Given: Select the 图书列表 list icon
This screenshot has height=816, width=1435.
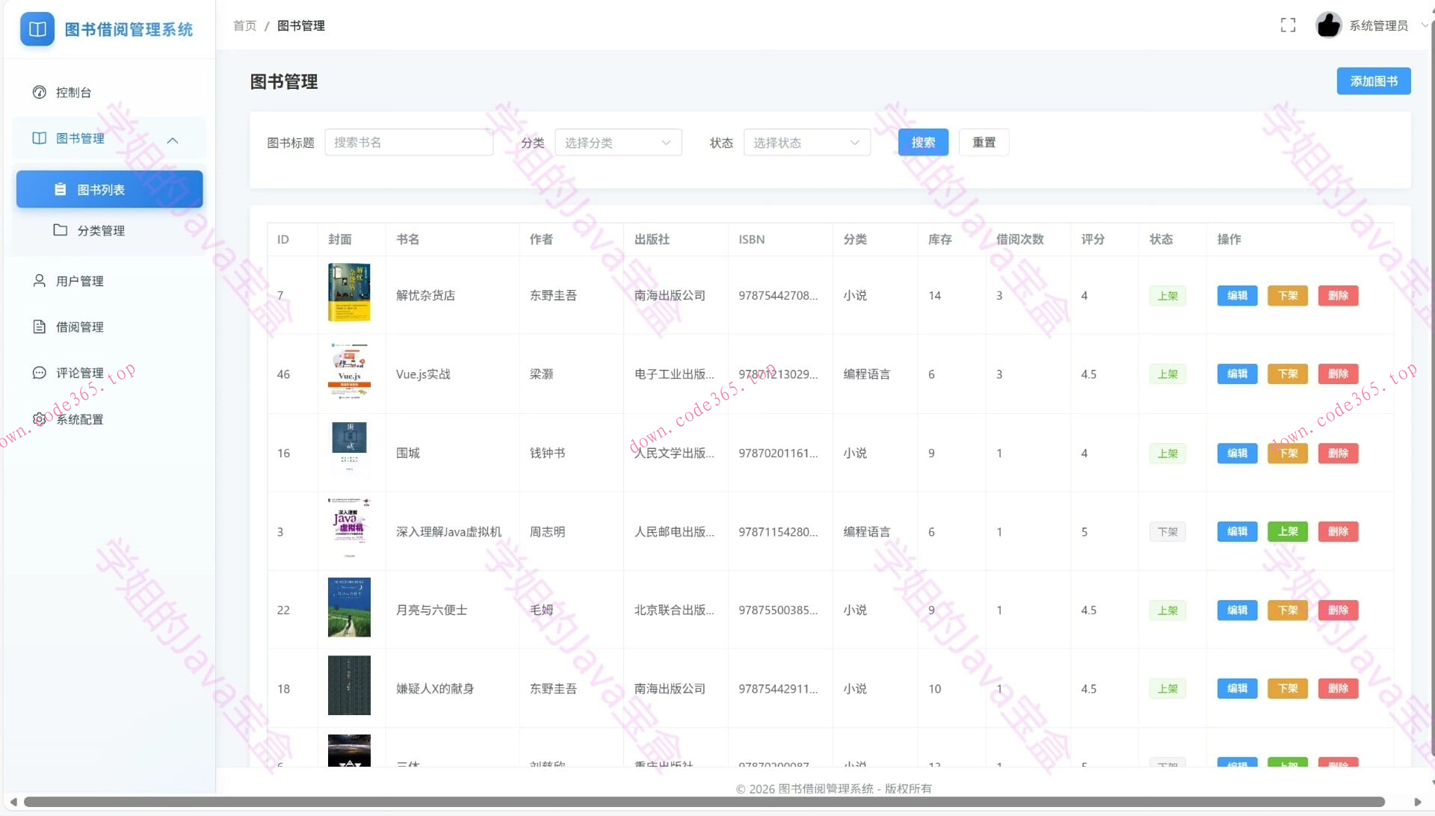Looking at the screenshot, I should click(61, 189).
